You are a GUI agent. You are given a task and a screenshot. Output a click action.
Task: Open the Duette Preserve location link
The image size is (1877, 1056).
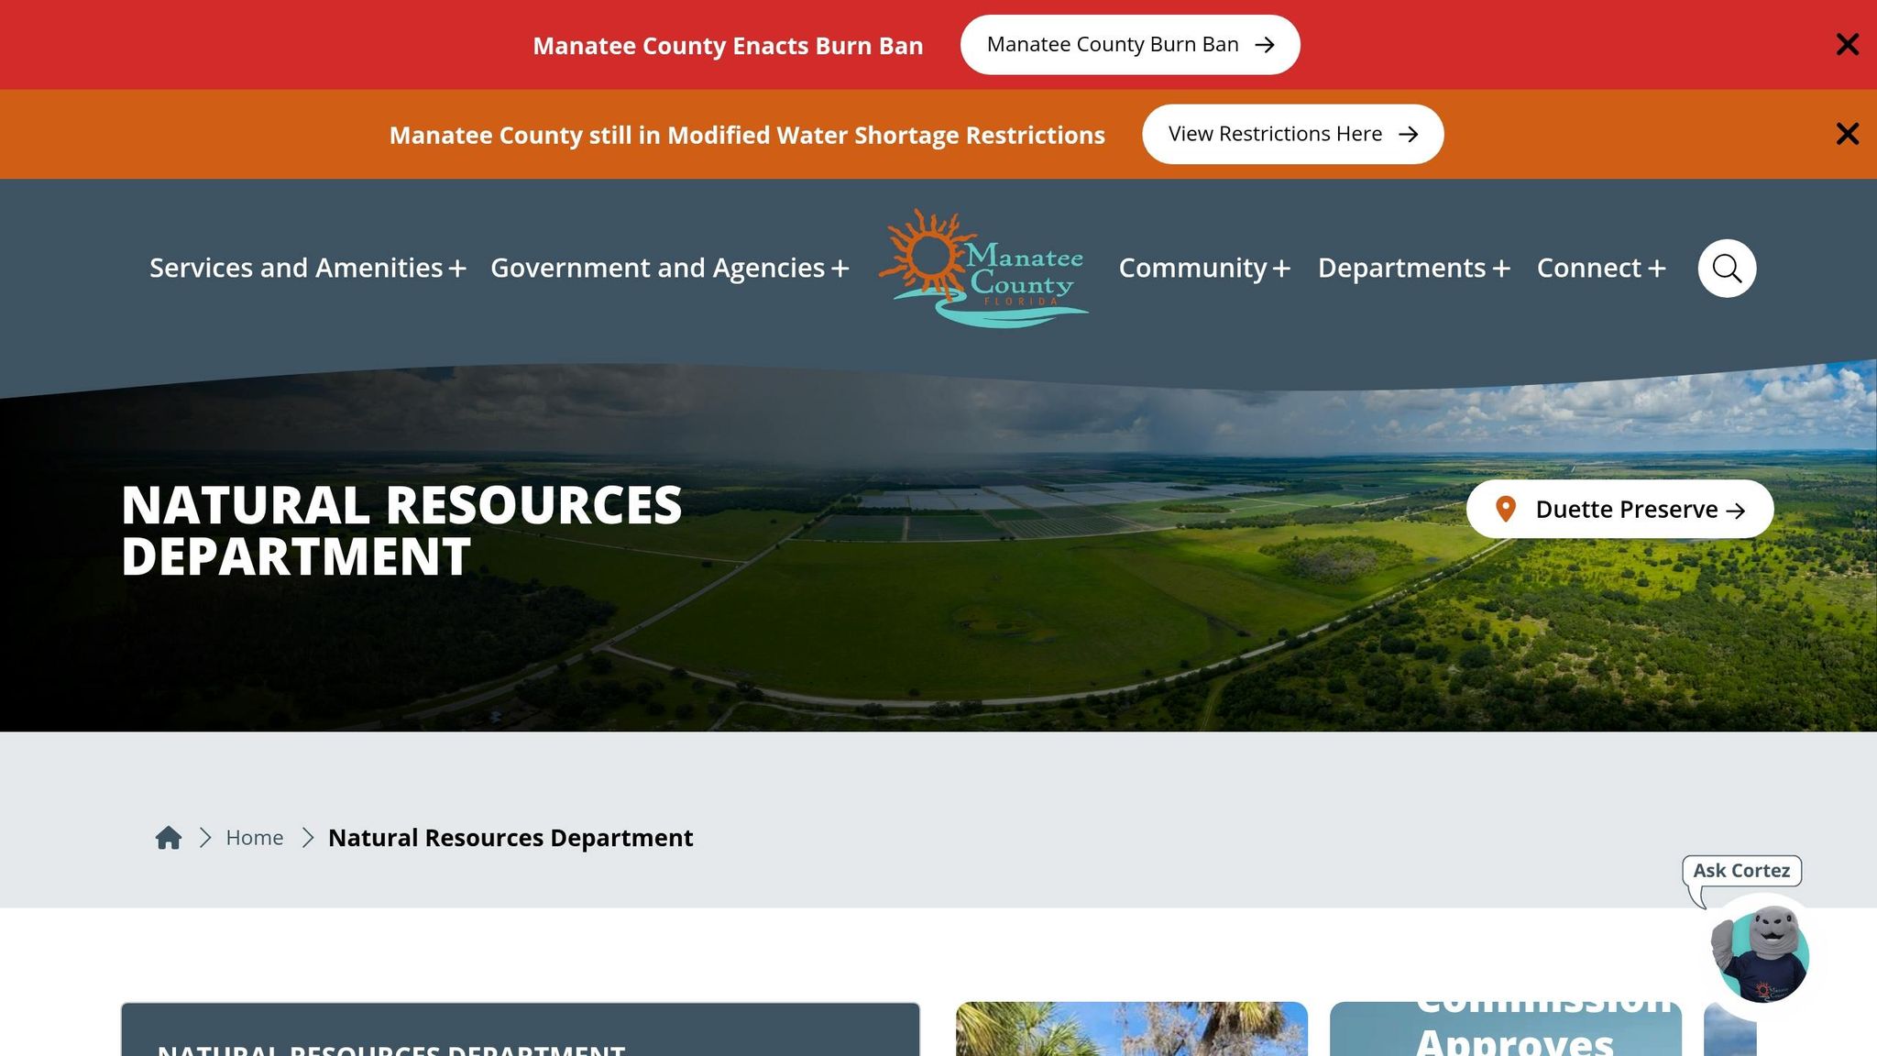point(1619,509)
